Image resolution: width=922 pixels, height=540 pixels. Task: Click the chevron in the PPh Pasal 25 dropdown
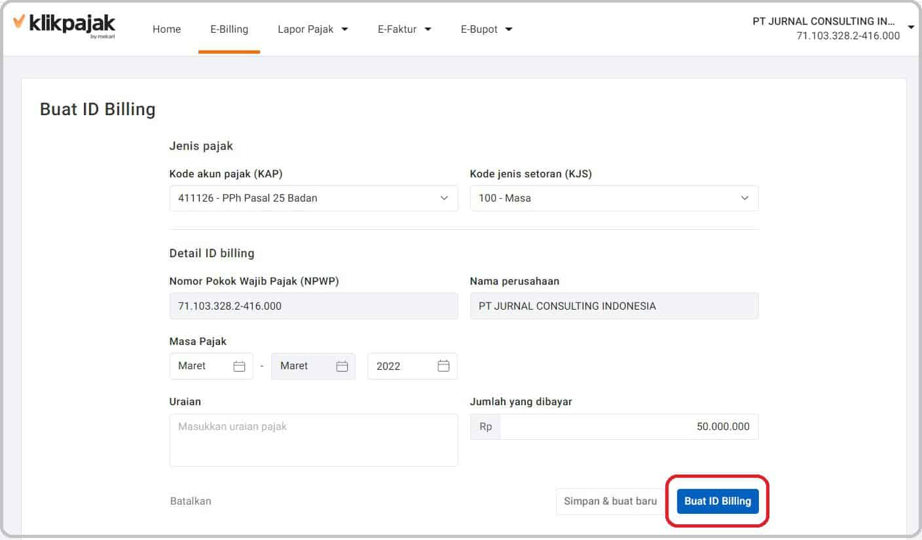(x=444, y=198)
